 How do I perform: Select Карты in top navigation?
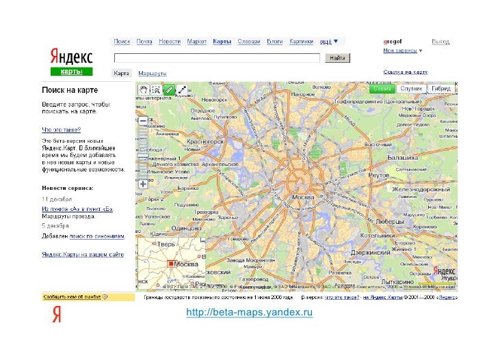pos(222,42)
